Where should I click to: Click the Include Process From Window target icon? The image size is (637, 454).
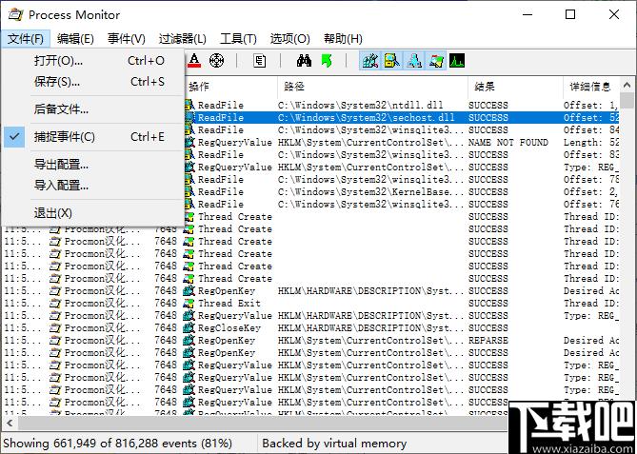[216, 61]
